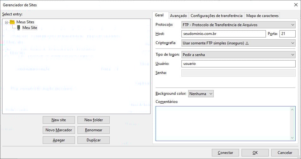Click the Novo Marcador button

point(59,130)
